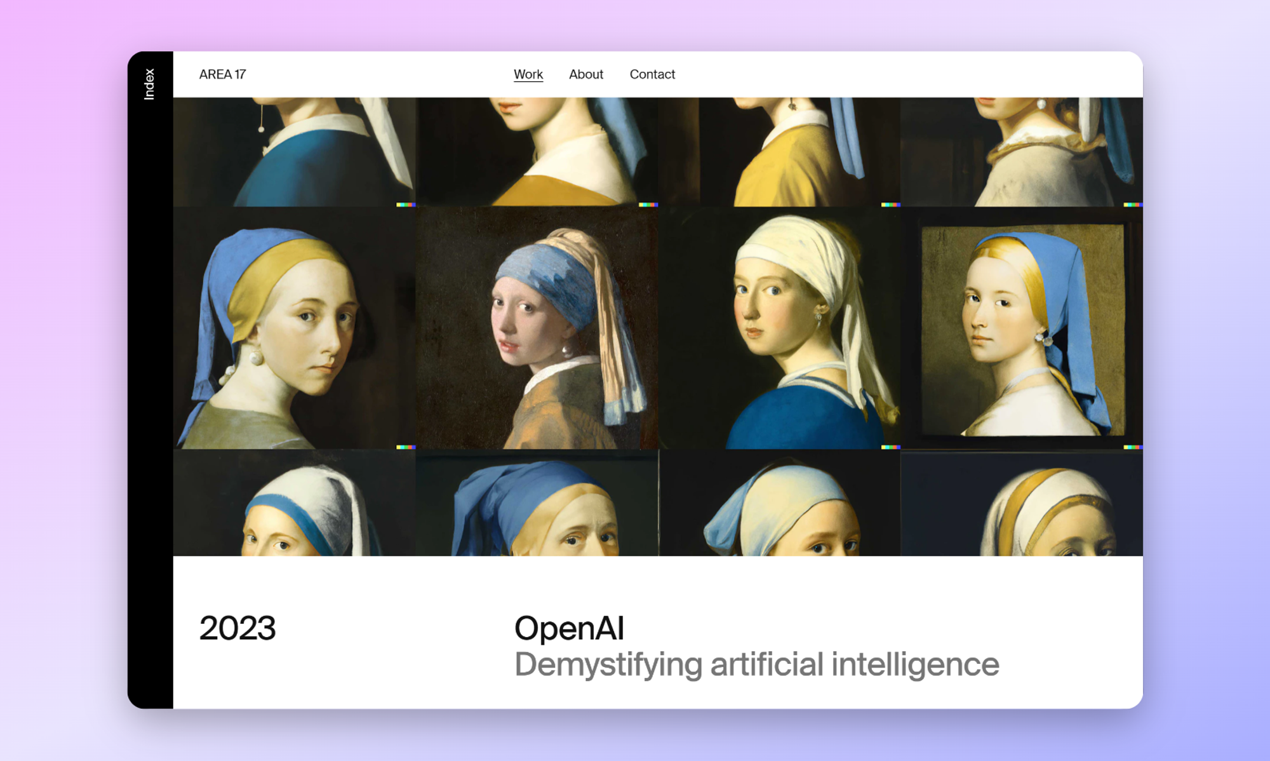Click the OpenAI project title
Image resolution: width=1270 pixels, height=761 pixels.
[x=569, y=628]
